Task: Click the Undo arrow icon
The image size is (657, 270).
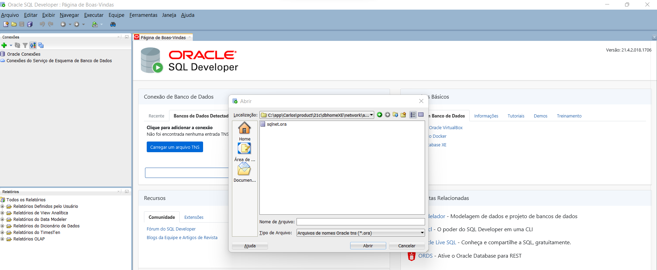Action: [42, 24]
